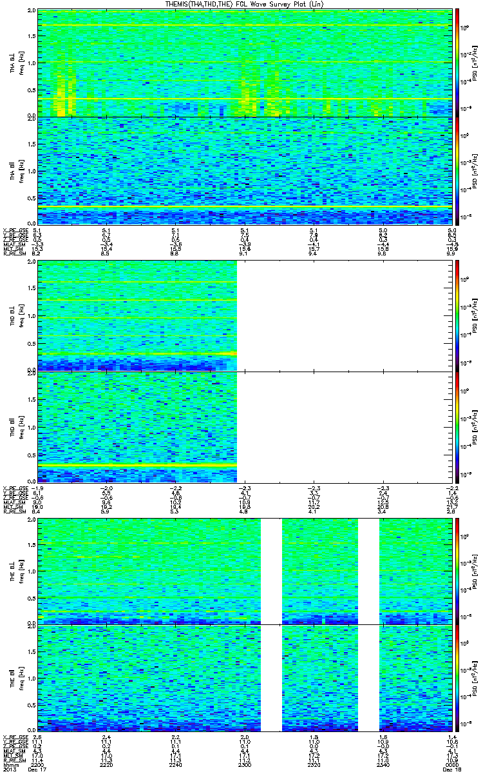Click the 0000 time tick label
This screenshot has width=483, height=774.
click(451, 764)
